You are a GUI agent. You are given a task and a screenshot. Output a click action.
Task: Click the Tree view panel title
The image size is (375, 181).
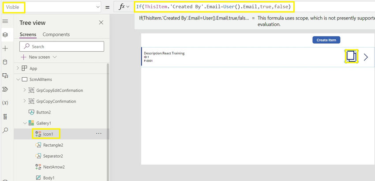[x=33, y=23]
